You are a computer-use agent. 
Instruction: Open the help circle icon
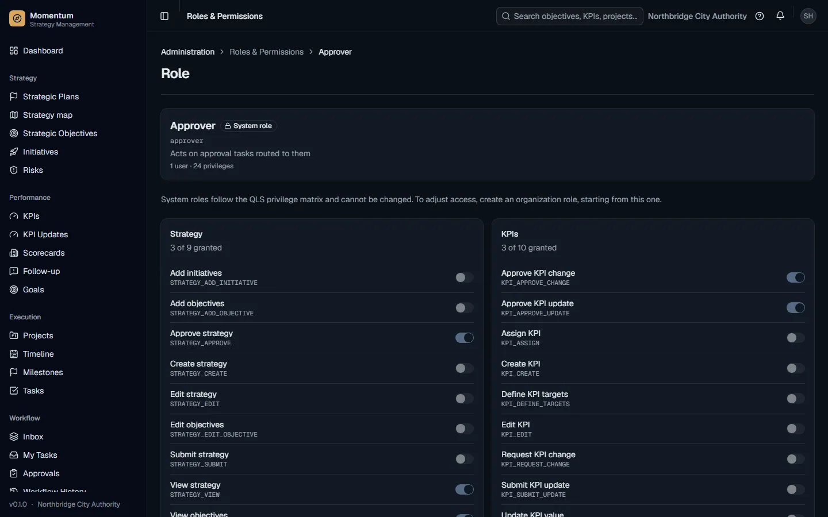pyautogui.click(x=760, y=16)
